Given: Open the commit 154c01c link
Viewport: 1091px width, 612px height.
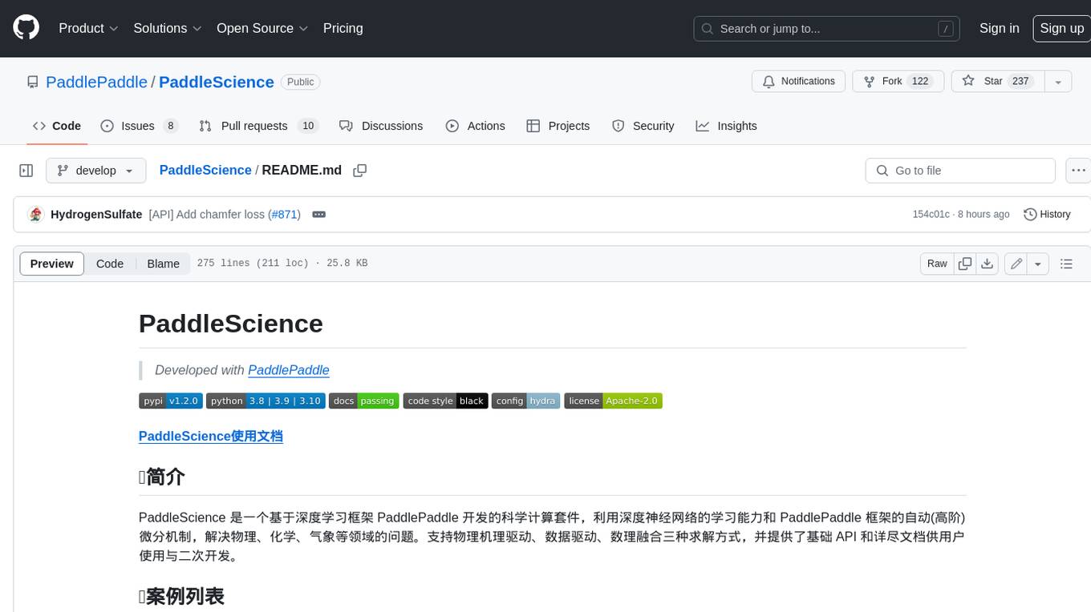Looking at the screenshot, I should (931, 215).
